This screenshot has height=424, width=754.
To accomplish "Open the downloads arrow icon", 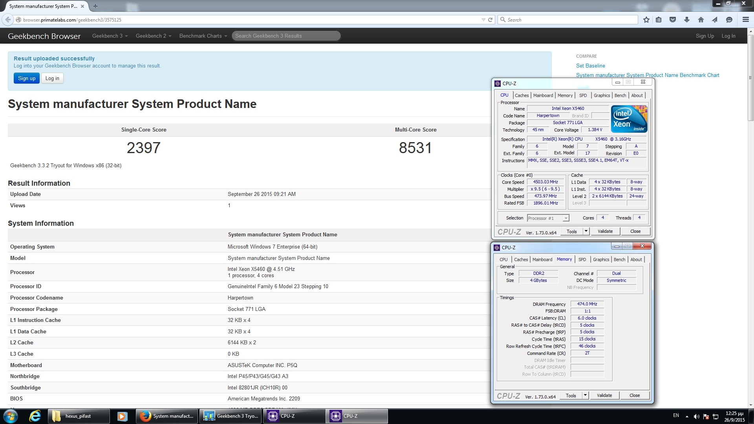I will (687, 20).
